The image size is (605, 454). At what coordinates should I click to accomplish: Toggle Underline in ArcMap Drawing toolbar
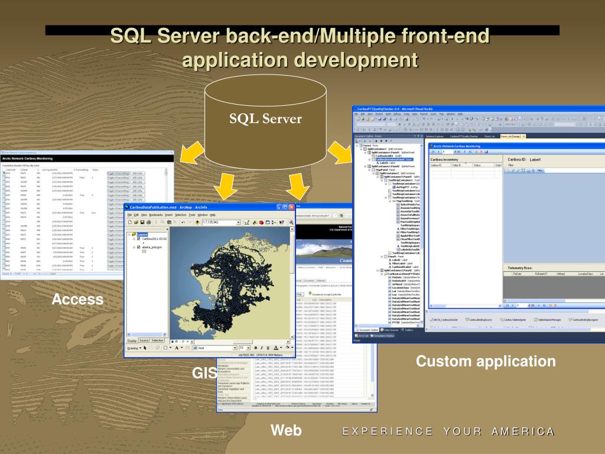tap(268, 348)
